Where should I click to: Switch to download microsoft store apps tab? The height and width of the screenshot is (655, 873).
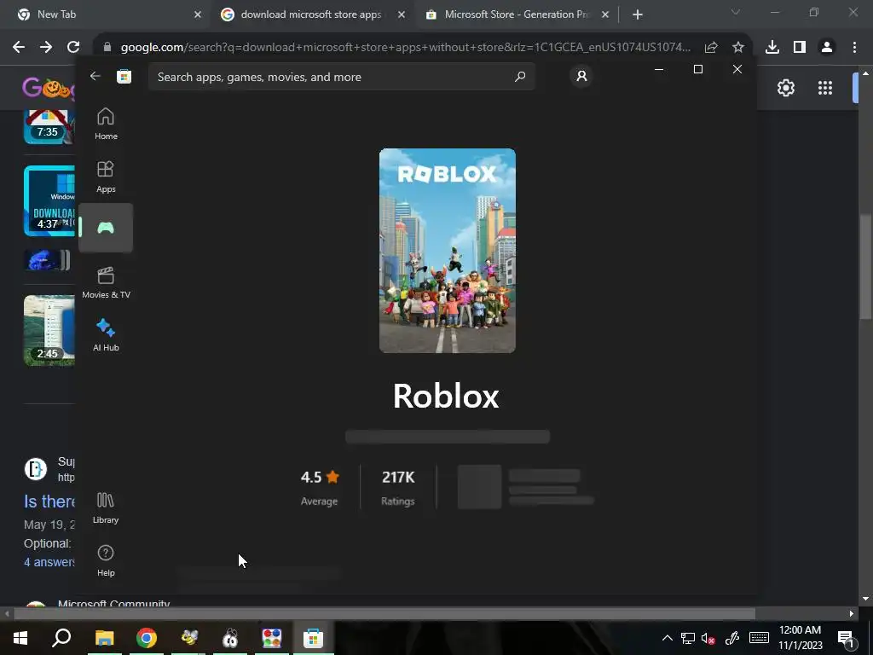312,14
